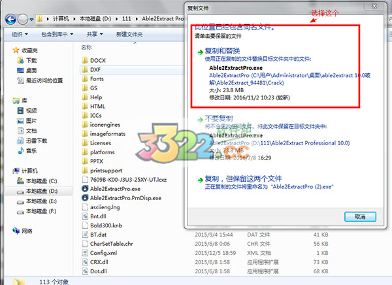Select the Config.xml file
The height and width of the screenshot is (285, 392).
coord(103,253)
